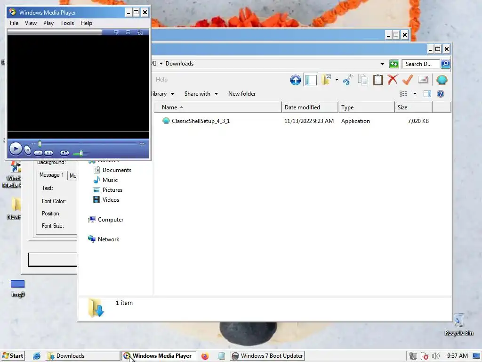482x362 pixels.
Task: Mute the Media Player sound
Action: pos(64,153)
